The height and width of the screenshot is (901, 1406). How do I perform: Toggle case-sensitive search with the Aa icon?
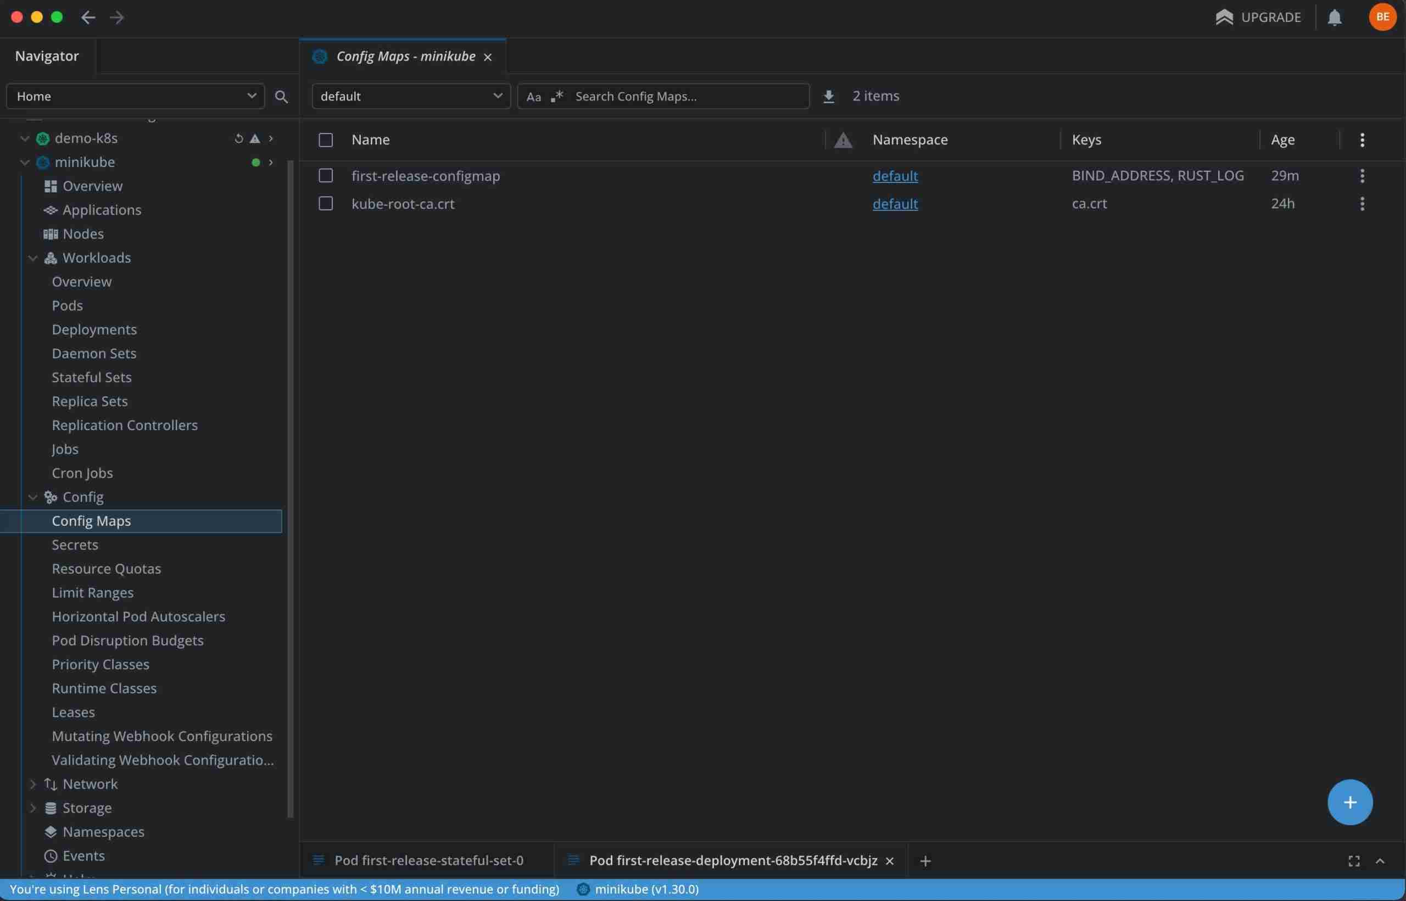pyautogui.click(x=533, y=96)
